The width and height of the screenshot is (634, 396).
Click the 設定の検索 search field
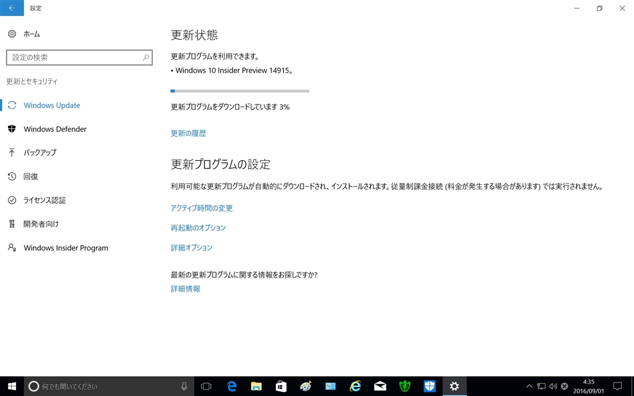tap(79, 58)
